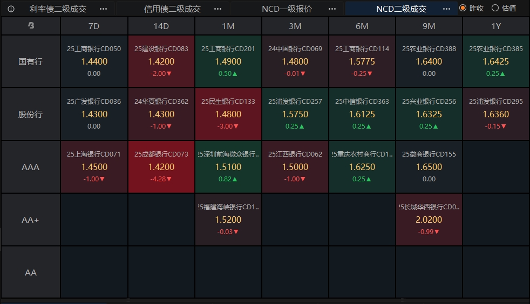Click the 3M column header
This screenshot has height=304, width=530.
pyautogui.click(x=295, y=26)
